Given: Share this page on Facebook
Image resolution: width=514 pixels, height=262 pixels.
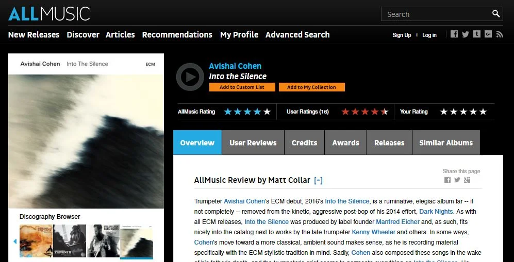Looking at the screenshot, I should [x=447, y=180].
